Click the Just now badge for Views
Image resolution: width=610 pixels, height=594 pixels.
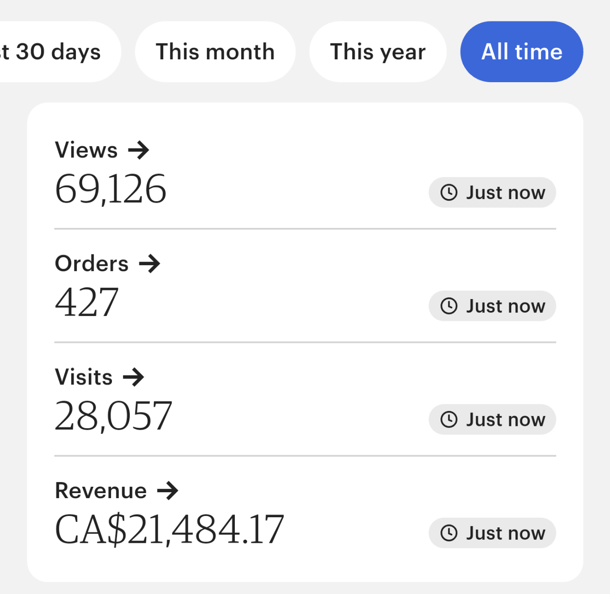coord(492,192)
